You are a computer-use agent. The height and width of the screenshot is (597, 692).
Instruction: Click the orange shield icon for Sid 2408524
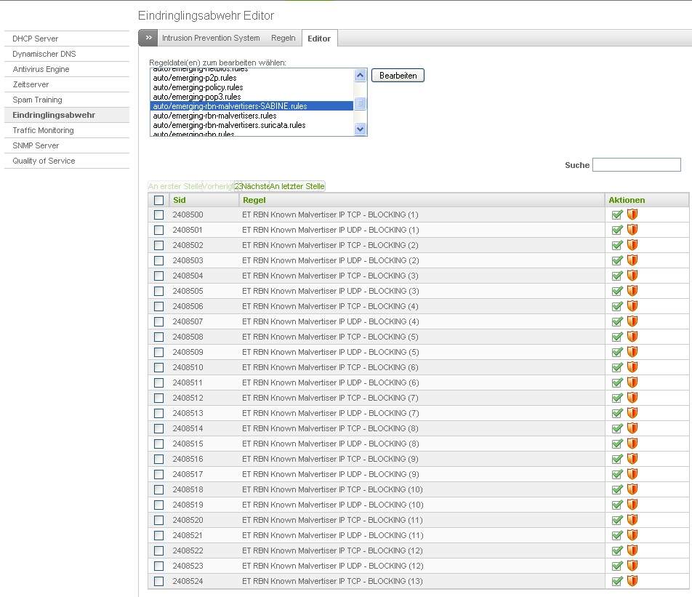(x=632, y=581)
